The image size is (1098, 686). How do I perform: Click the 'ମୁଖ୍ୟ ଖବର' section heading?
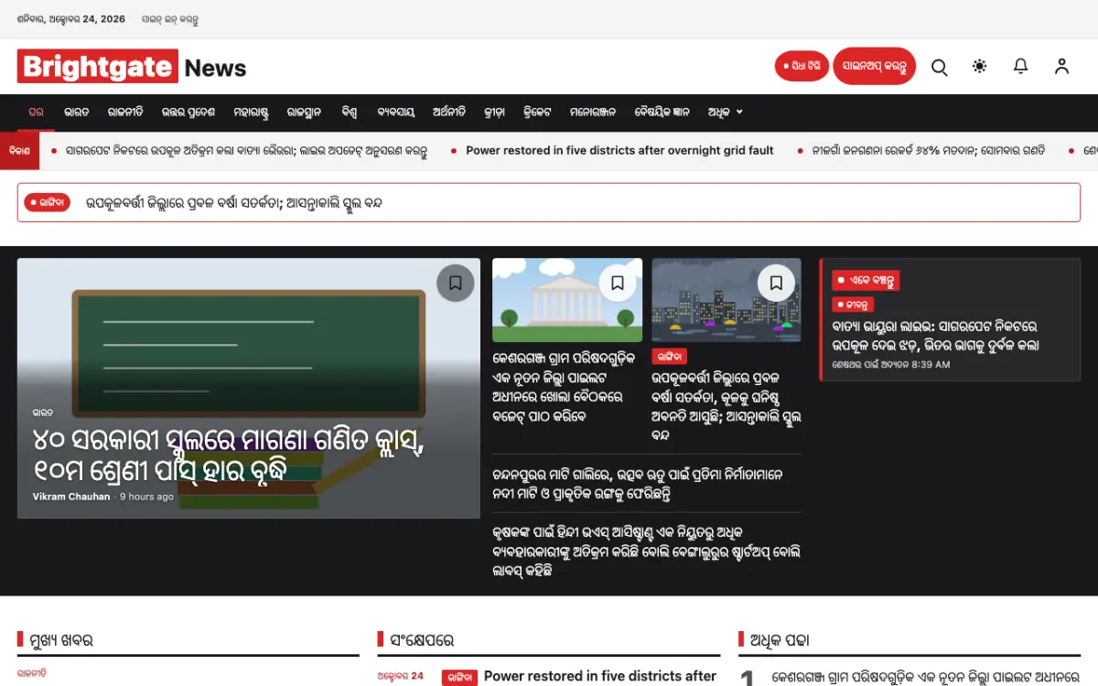coord(61,640)
